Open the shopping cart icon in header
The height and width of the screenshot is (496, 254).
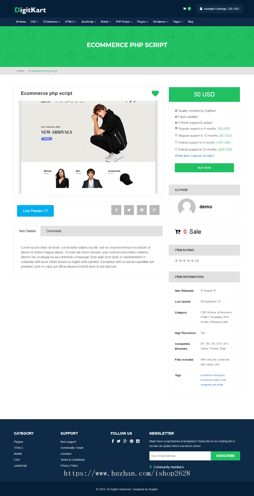click(185, 9)
